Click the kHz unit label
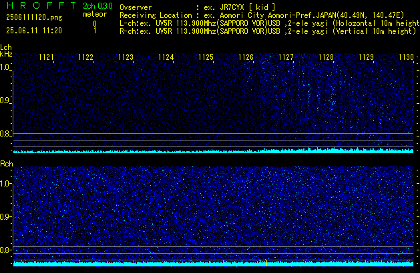The image size is (420, 273). (6, 54)
